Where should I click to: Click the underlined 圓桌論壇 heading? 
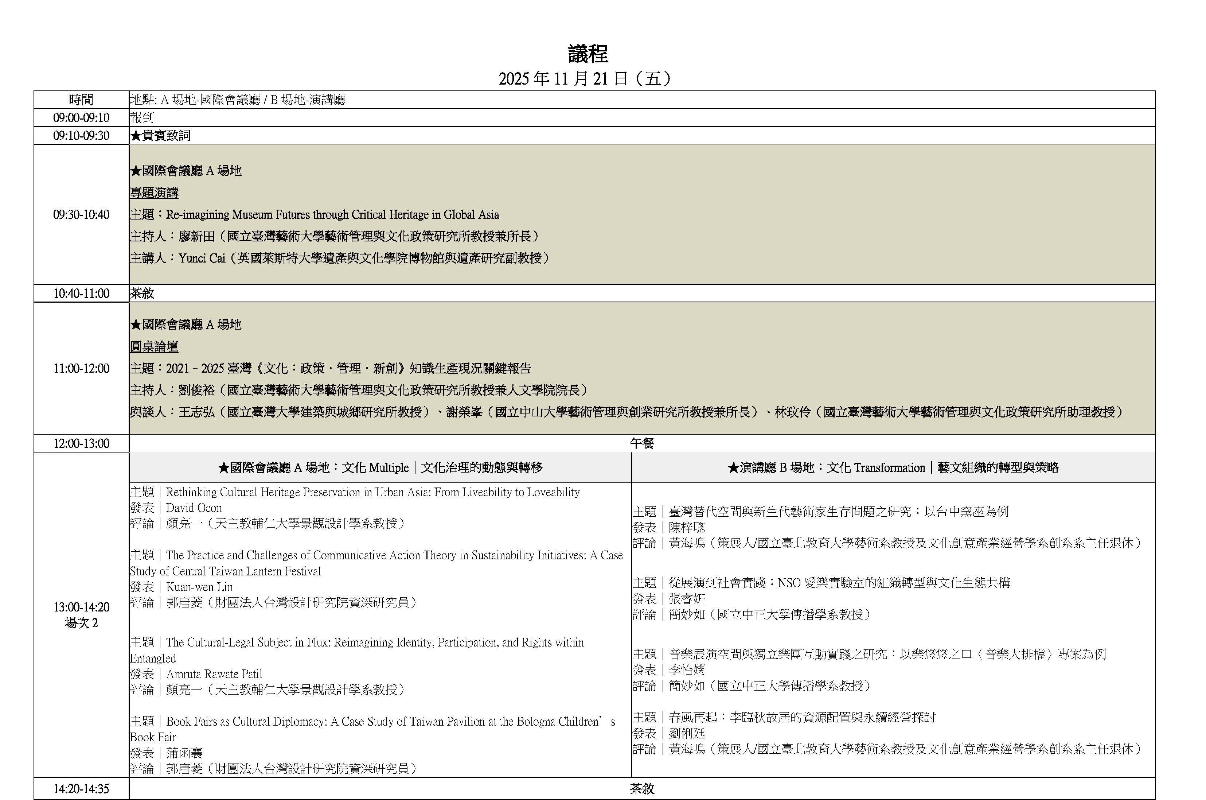pos(154,347)
